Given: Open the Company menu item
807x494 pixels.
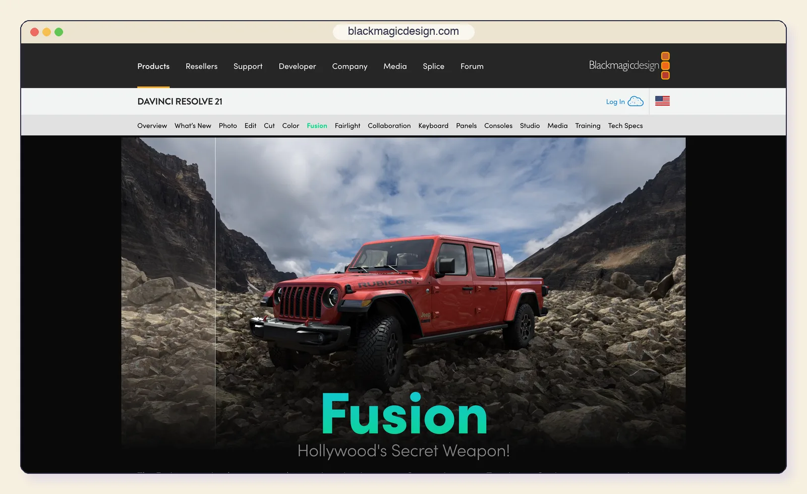Looking at the screenshot, I should click(x=350, y=66).
